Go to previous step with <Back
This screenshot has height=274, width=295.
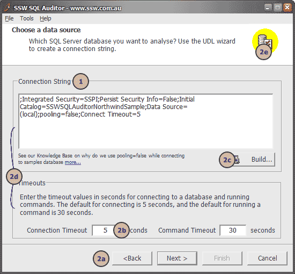point(132,258)
